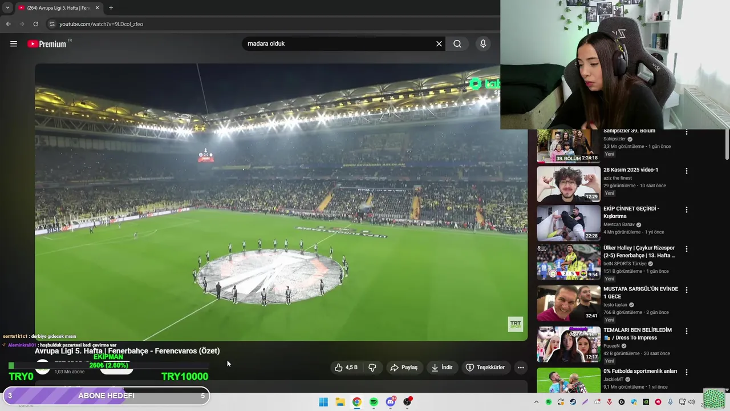The image size is (730, 411).
Task: Open options menu for Ülker Halley Rizespor video
Action: click(x=687, y=249)
